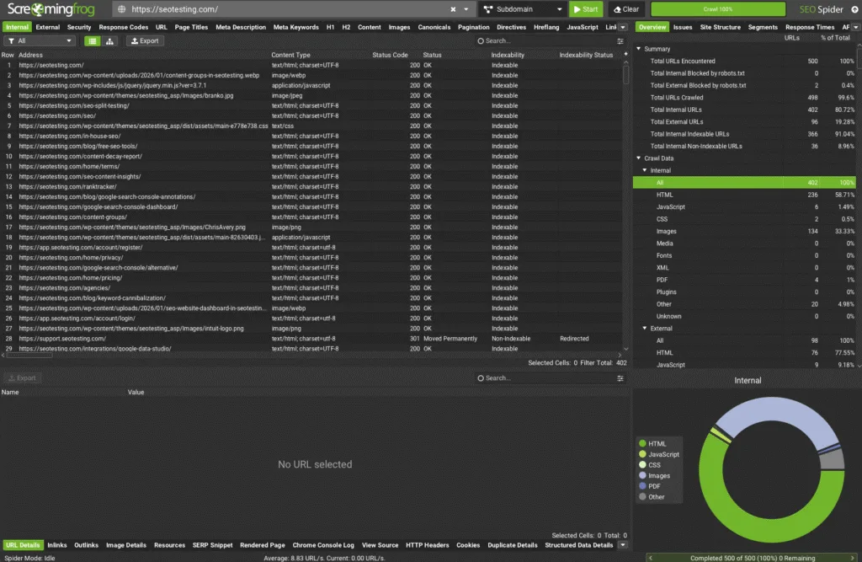Screen dimensions: 862x562
Task: Select the list view icon above the URL table
Action: [x=91, y=40]
